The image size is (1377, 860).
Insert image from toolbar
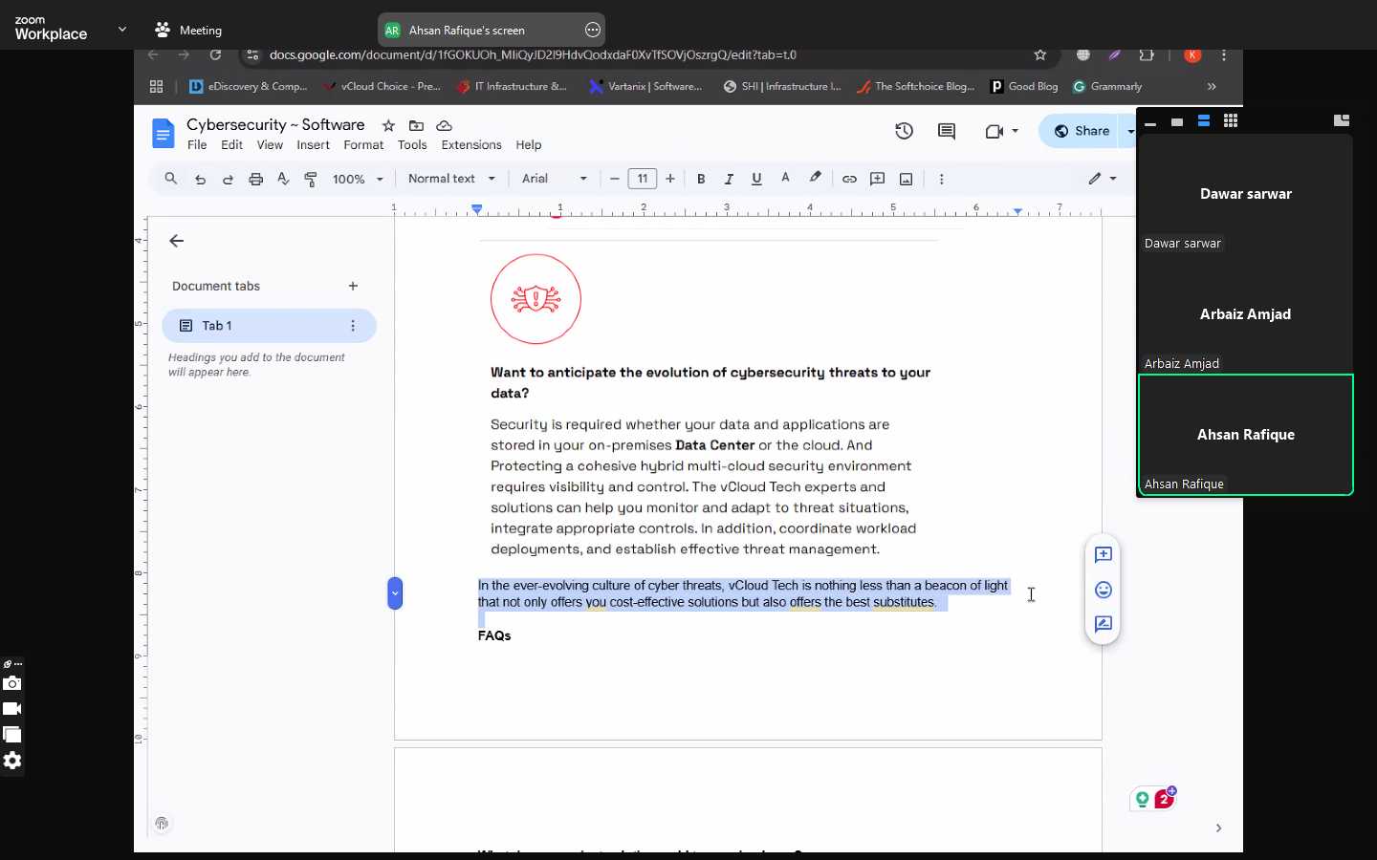pos(907,179)
